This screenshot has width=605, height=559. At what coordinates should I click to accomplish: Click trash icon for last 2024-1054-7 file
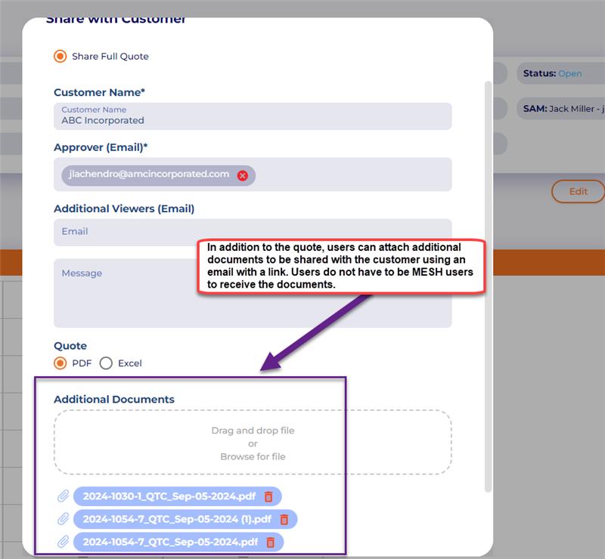pos(270,542)
